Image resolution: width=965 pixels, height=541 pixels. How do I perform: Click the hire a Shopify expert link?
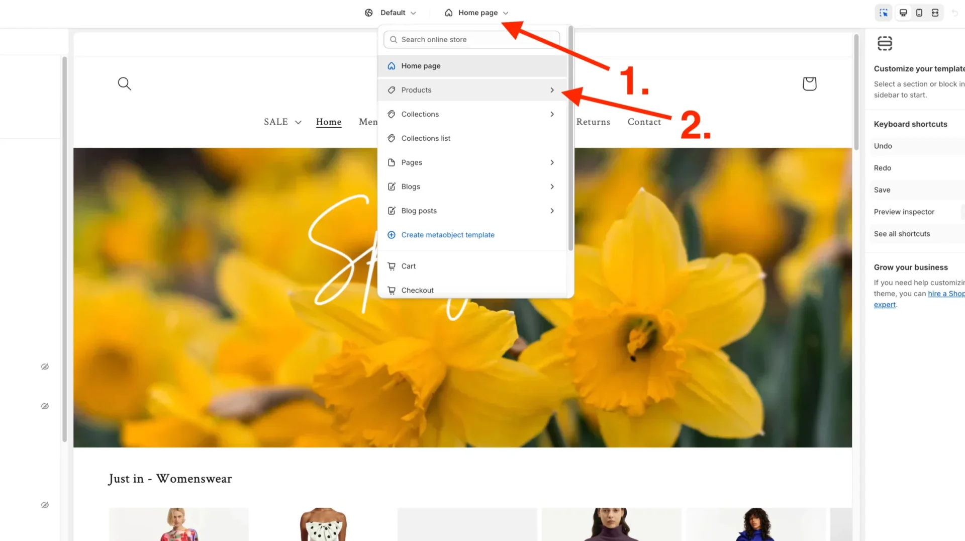coord(946,294)
